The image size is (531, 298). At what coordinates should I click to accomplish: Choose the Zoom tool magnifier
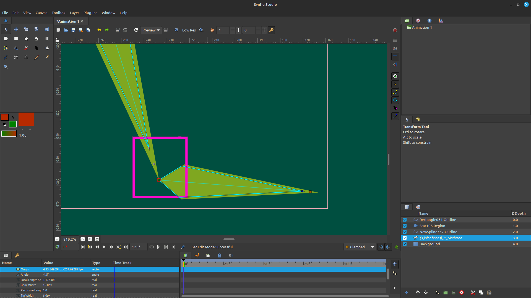click(6, 66)
